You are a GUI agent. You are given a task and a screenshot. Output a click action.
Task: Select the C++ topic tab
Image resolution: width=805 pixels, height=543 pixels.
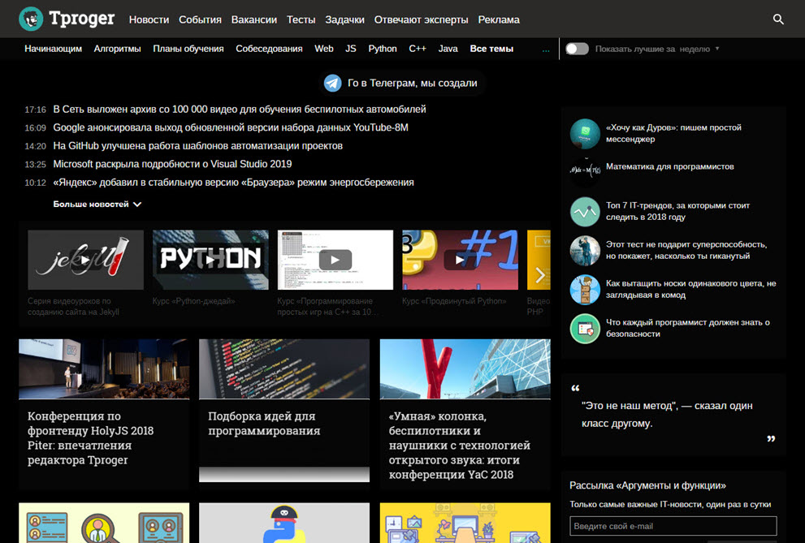(418, 49)
